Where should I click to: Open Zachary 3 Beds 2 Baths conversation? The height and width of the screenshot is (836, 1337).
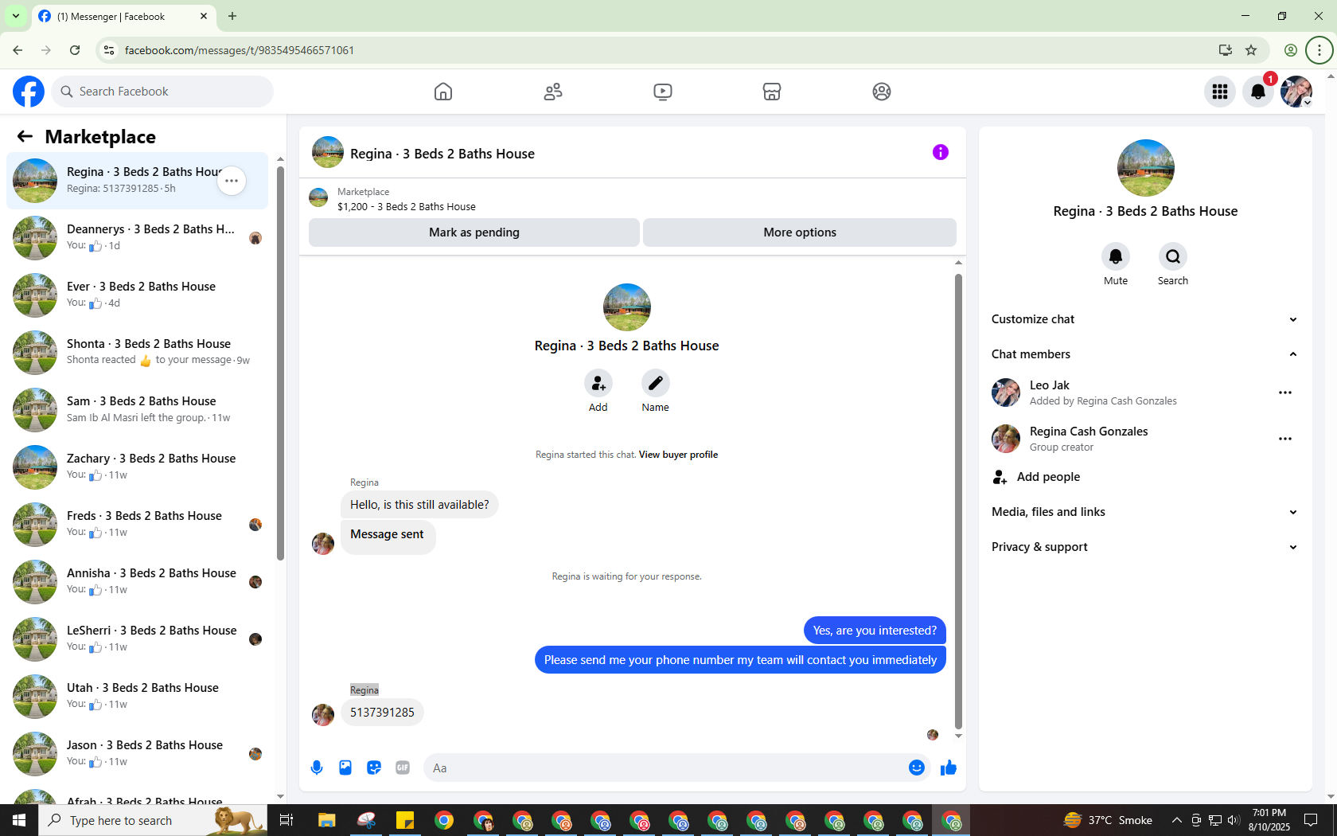[x=137, y=467]
